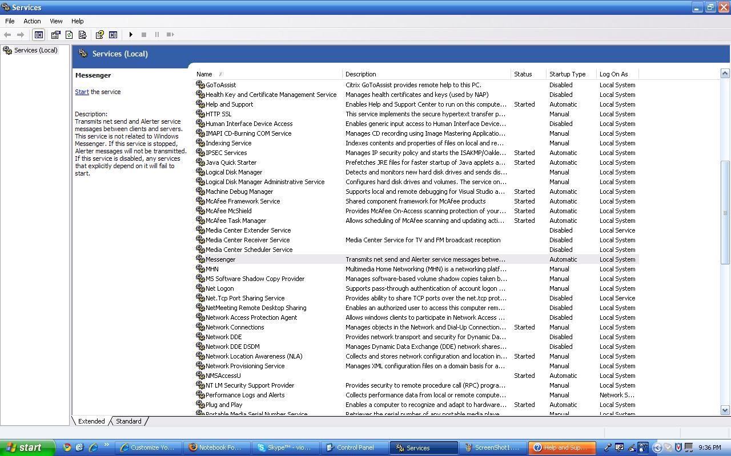731x456 pixels.
Task: Sort by the Status column header
Action: 528,74
